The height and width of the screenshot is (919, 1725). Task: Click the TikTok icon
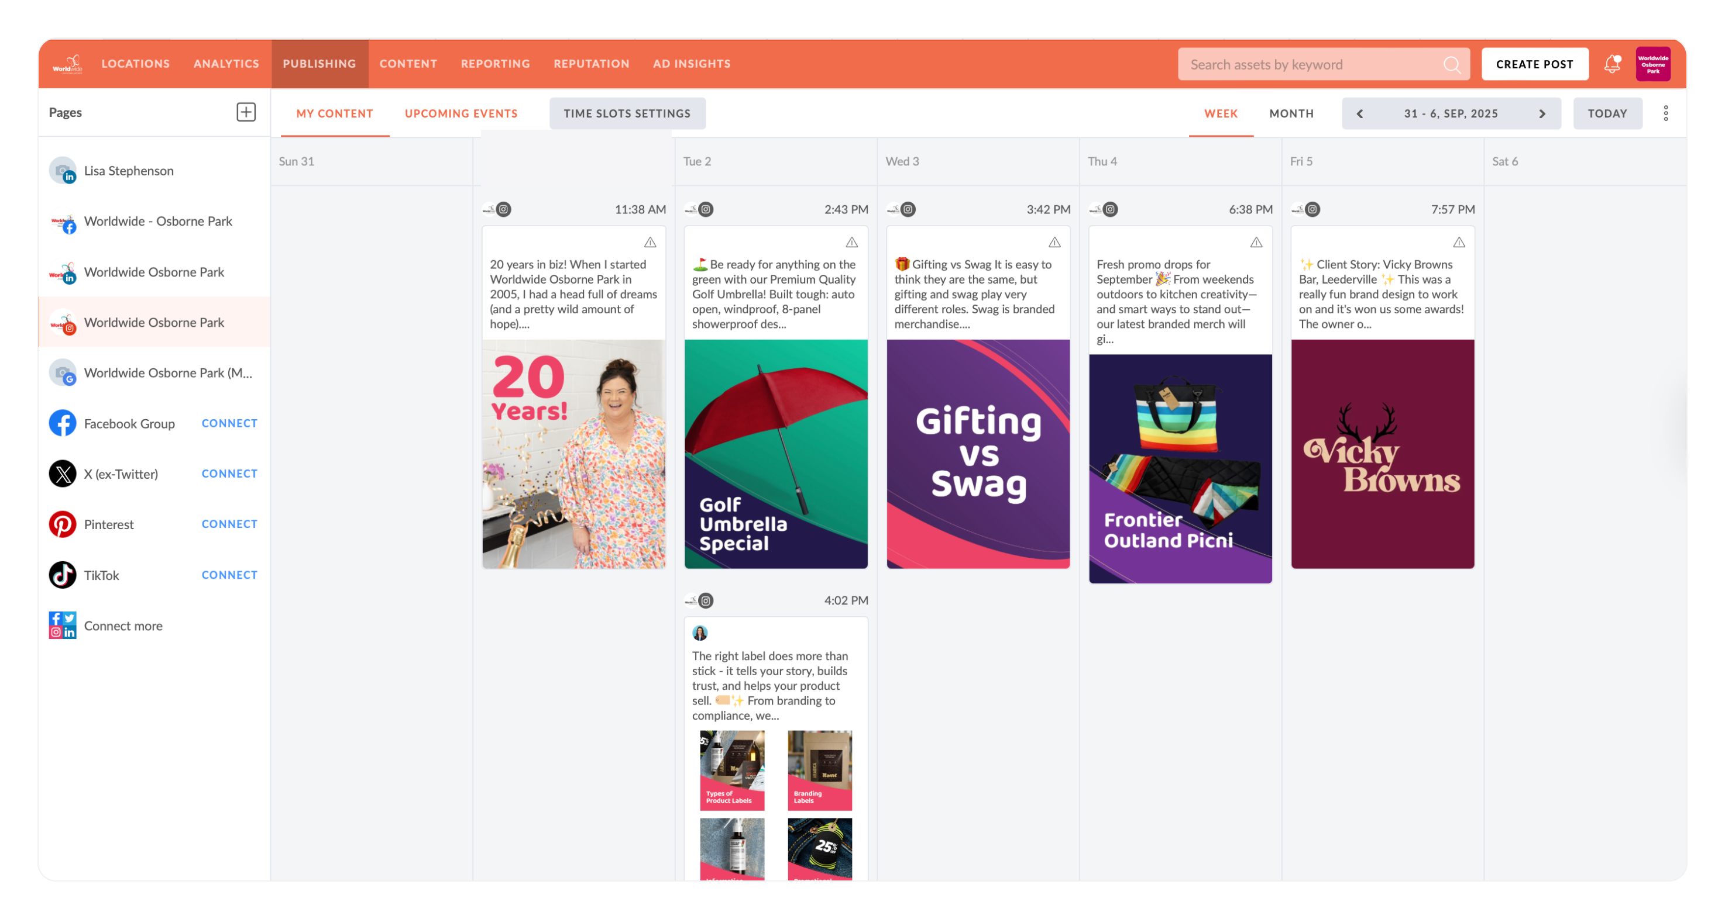62,575
